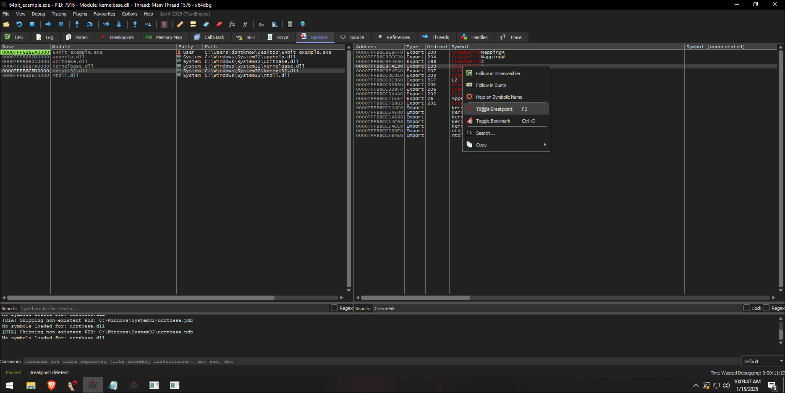785x393 pixels.
Task: Click the symbols list vertical scrollbar
Action: [x=781, y=168]
